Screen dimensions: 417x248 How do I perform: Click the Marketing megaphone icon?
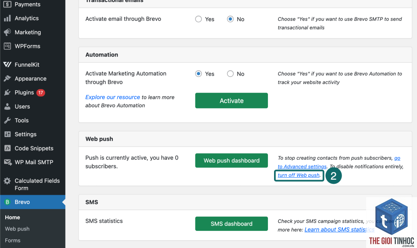click(x=7, y=32)
